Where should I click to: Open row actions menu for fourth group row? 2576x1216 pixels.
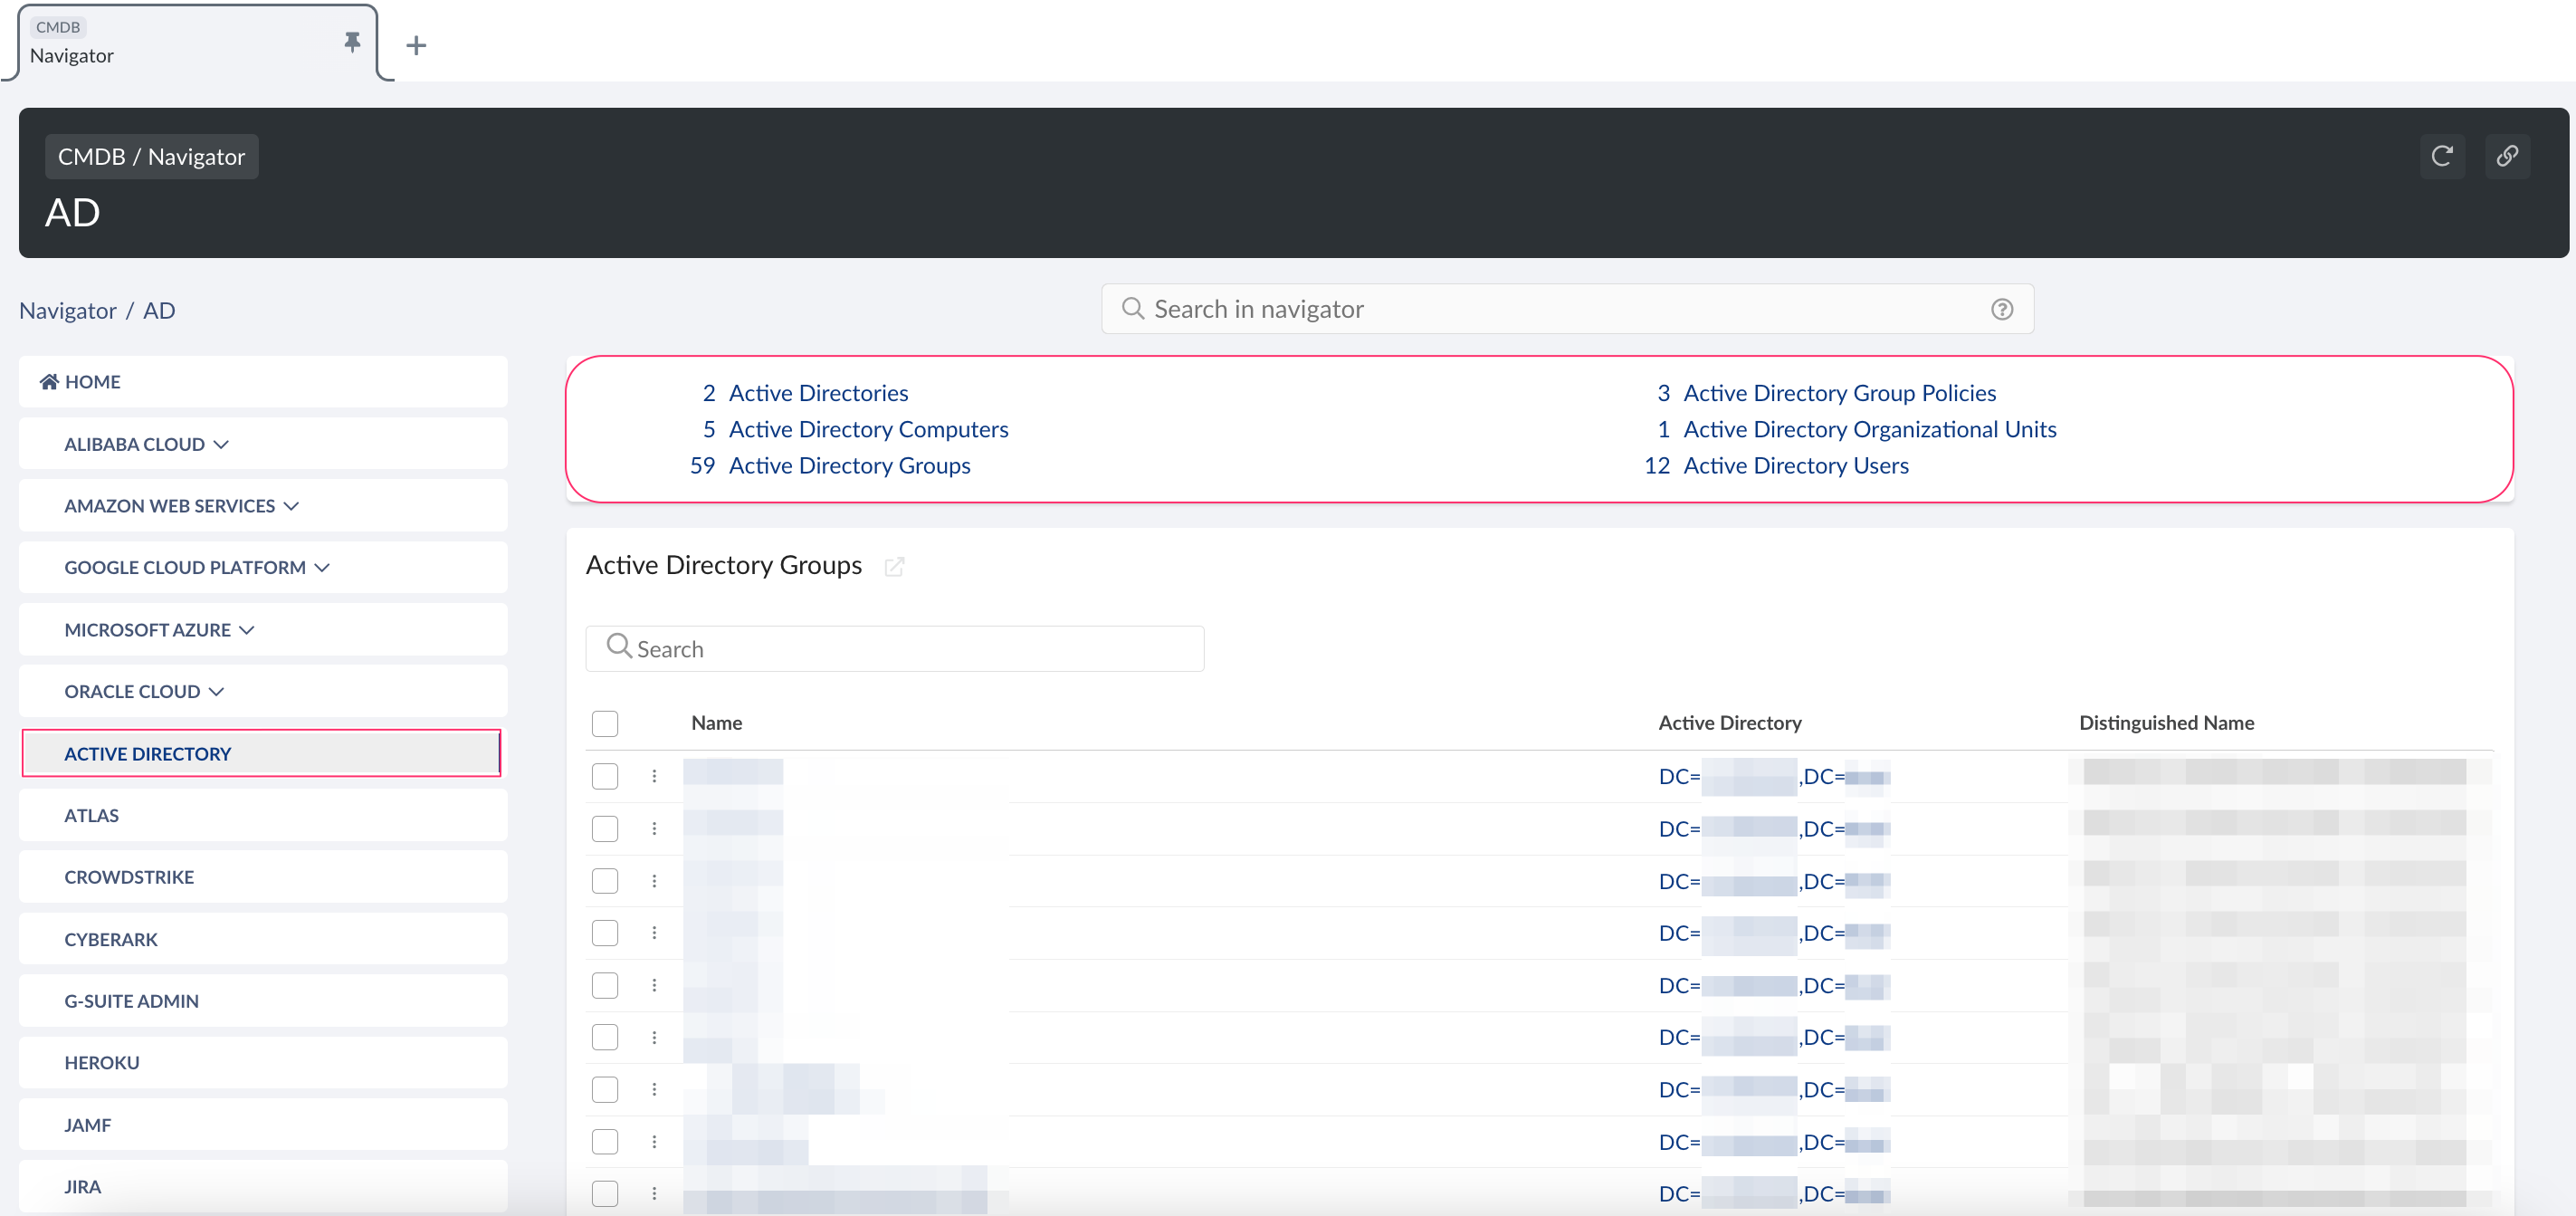(x=654, y=932)
